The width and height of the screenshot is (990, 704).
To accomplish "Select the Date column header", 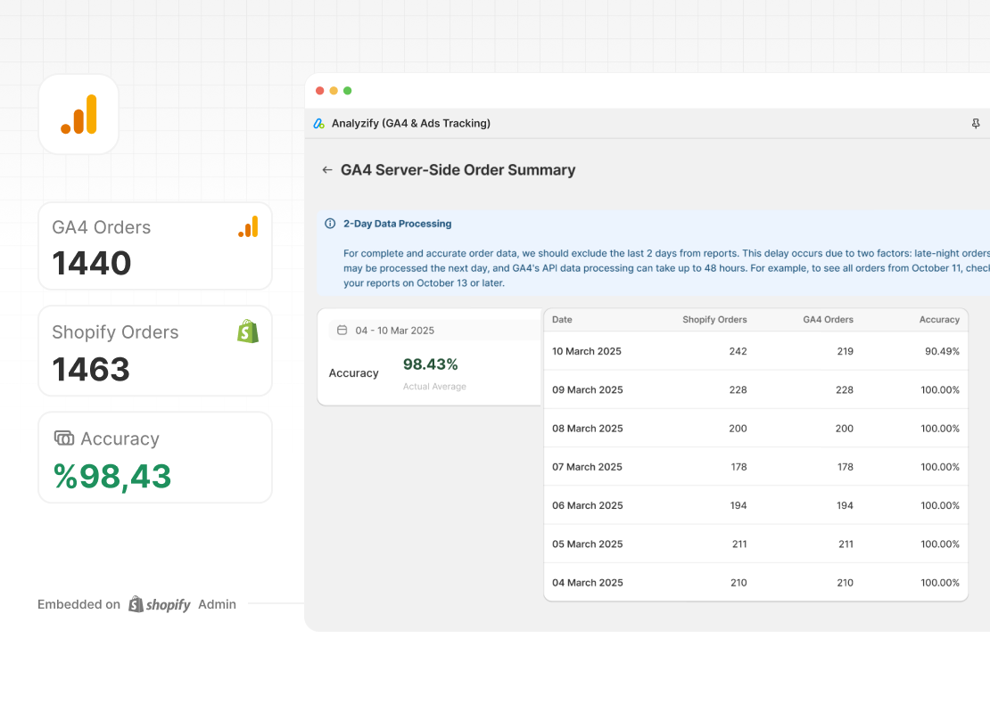I will [562, 320].
